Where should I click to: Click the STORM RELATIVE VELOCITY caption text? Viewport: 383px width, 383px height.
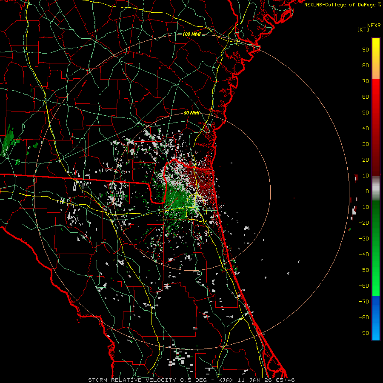pos(132,380)
